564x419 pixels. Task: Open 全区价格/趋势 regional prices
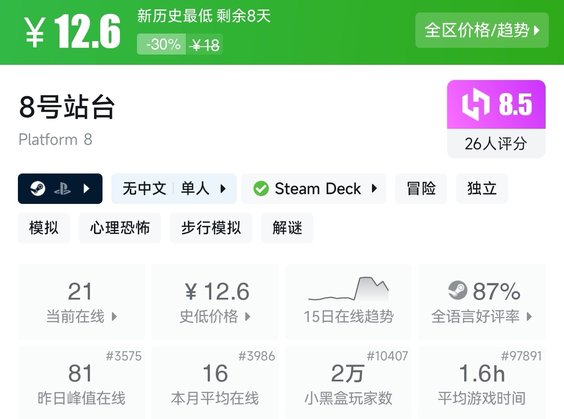tap(482, 30)
